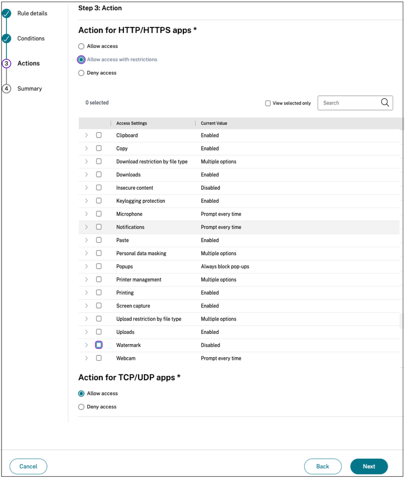Check the Watermark checkbox
This screenshot has height=479, width=405.
click(99, 345)
